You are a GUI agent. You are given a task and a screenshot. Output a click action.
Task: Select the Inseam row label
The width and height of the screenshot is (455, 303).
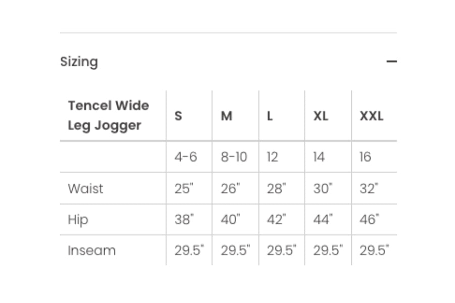[92, 250]
